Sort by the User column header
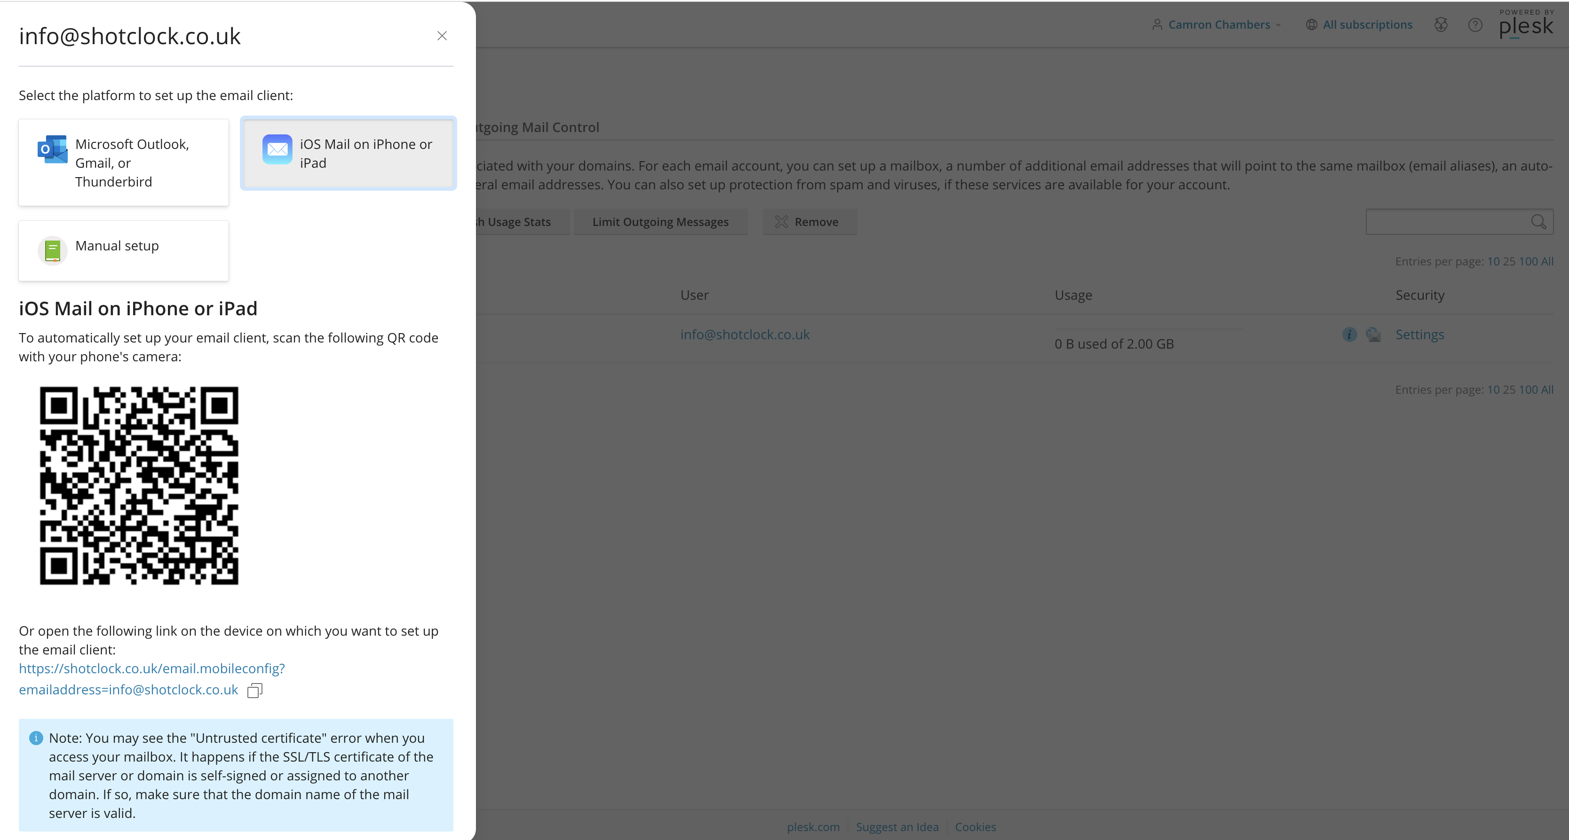 click(694, 295)
